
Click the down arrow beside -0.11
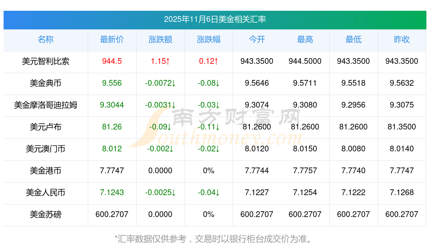[x=217, y=127]
